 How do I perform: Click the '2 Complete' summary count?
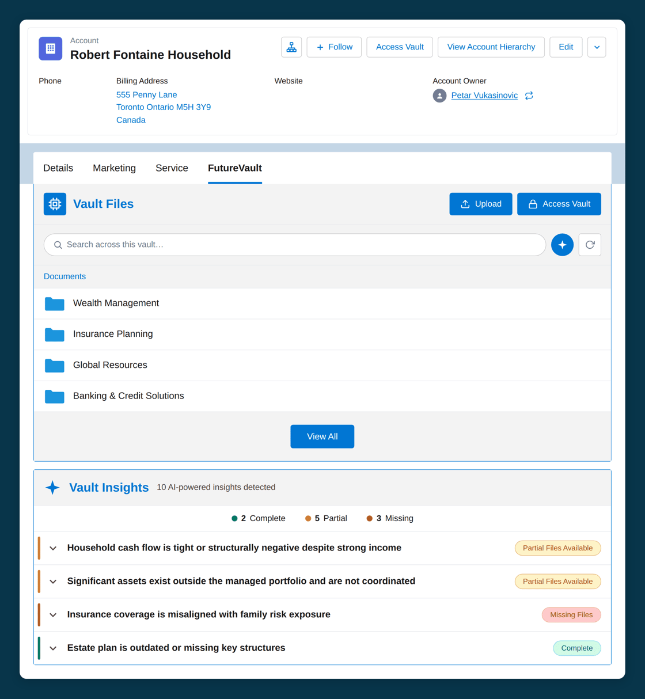259,518
